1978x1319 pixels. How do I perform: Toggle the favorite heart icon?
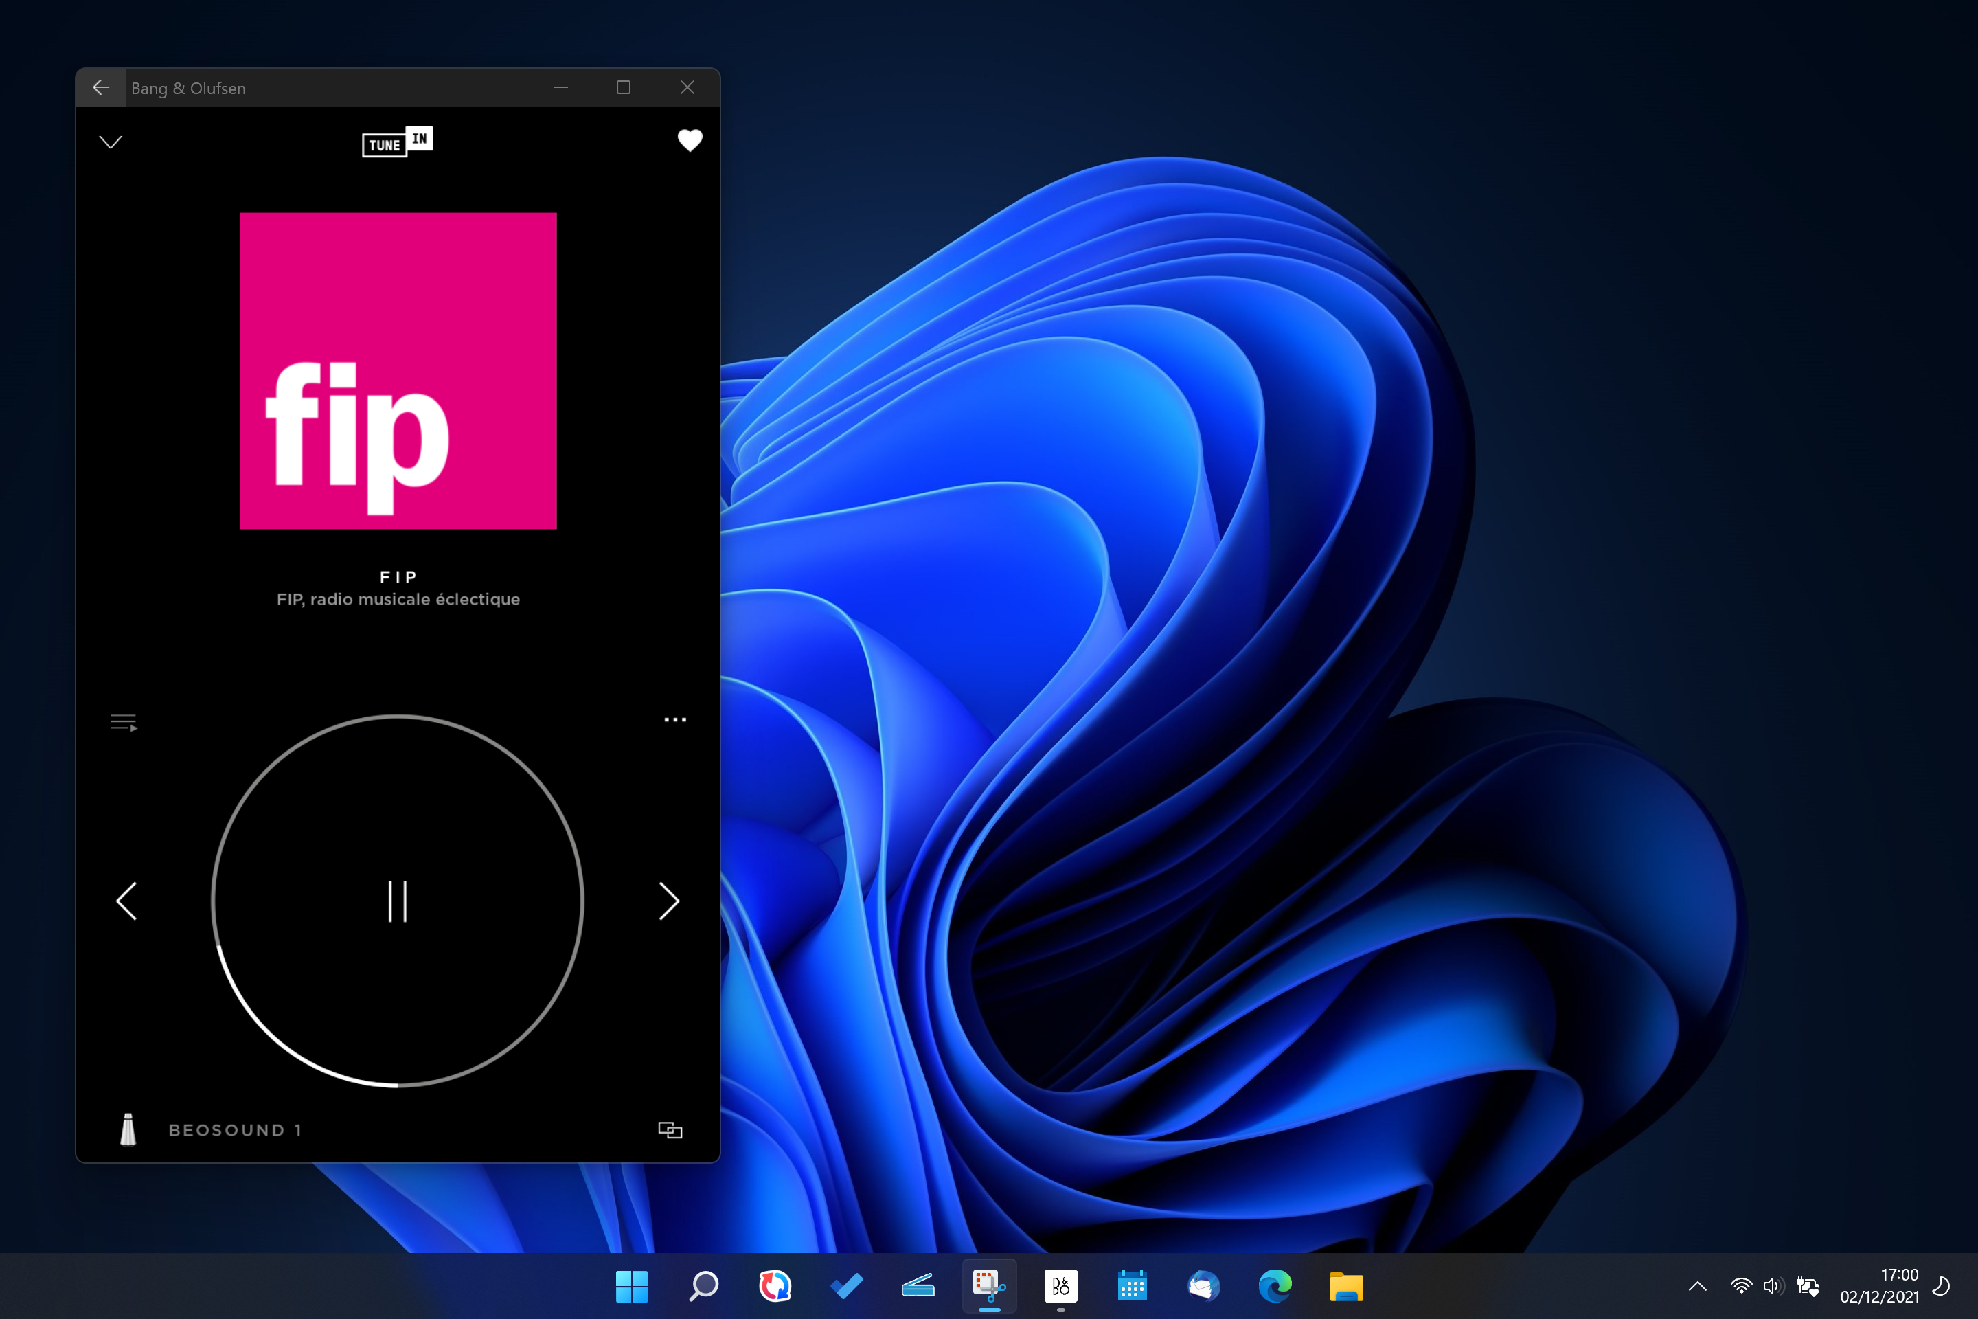click(x=690, y=139)
